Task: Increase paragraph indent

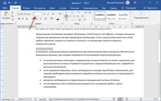Action: [90, 13]
